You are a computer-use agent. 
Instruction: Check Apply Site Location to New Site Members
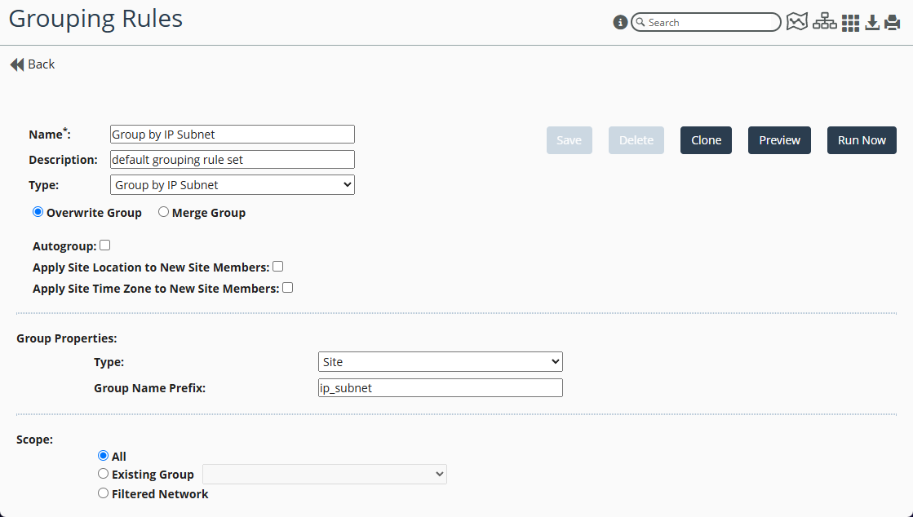pos(277,267)
